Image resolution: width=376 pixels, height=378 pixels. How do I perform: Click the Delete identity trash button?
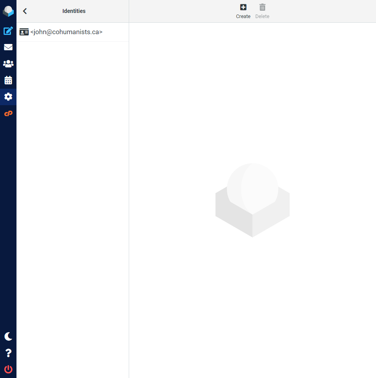point(262,11)
